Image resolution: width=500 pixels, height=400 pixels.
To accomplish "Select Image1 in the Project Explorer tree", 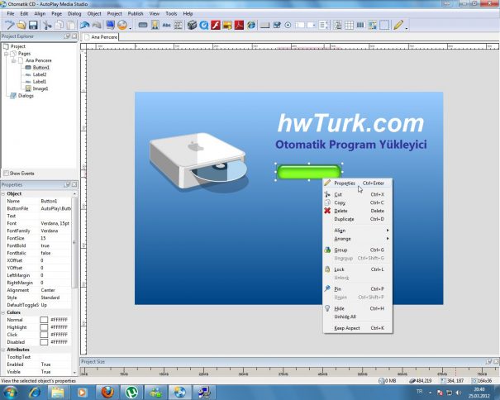I will [40, 88].
